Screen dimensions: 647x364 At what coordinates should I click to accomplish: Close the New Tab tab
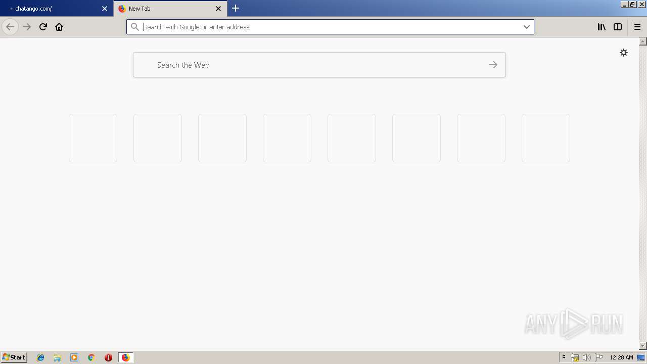218,9
